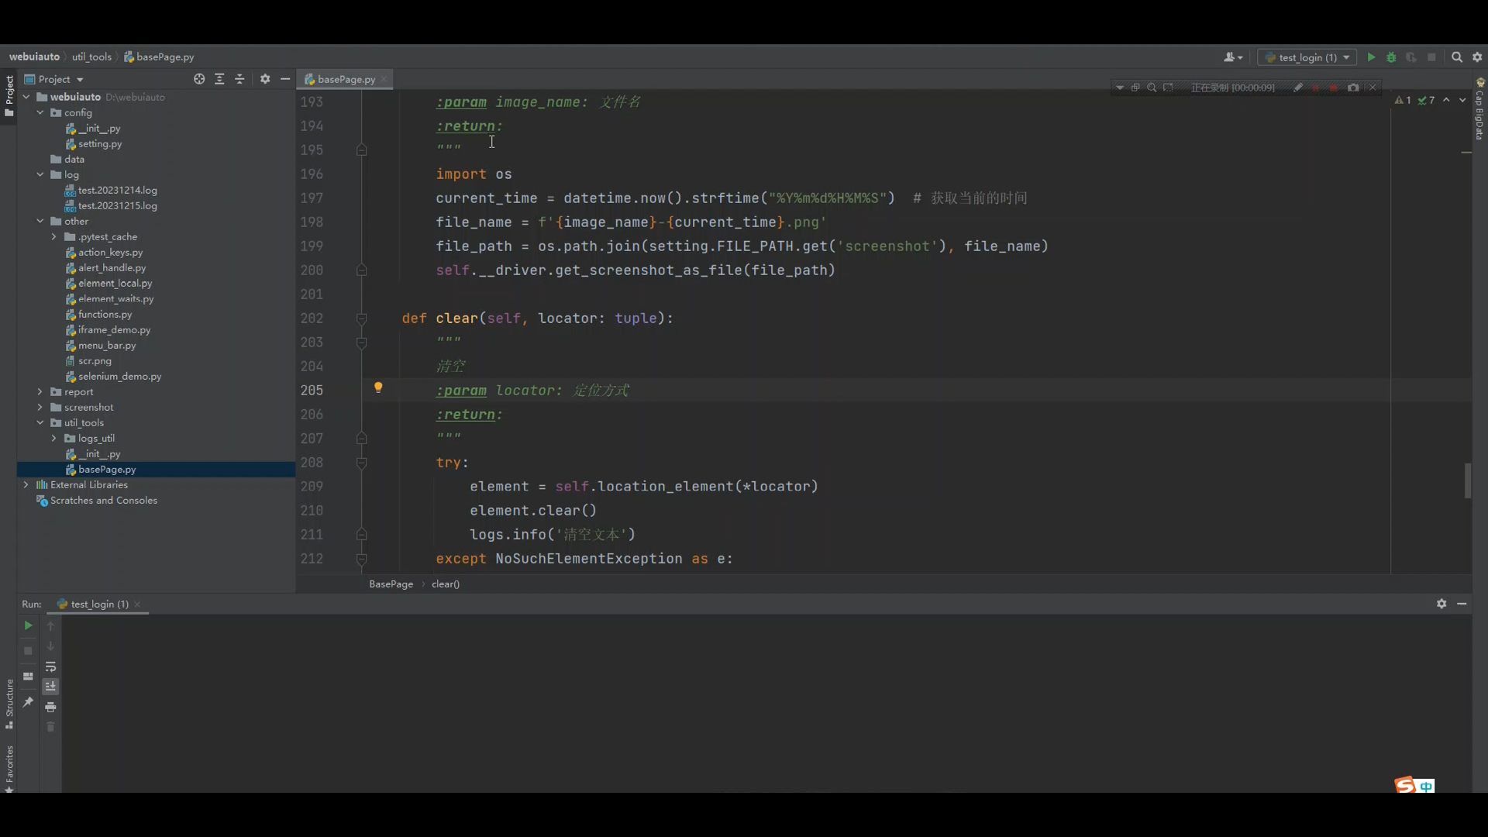Toggle fold marker at except line 212

pyautogui.click(x=361, y=559)
